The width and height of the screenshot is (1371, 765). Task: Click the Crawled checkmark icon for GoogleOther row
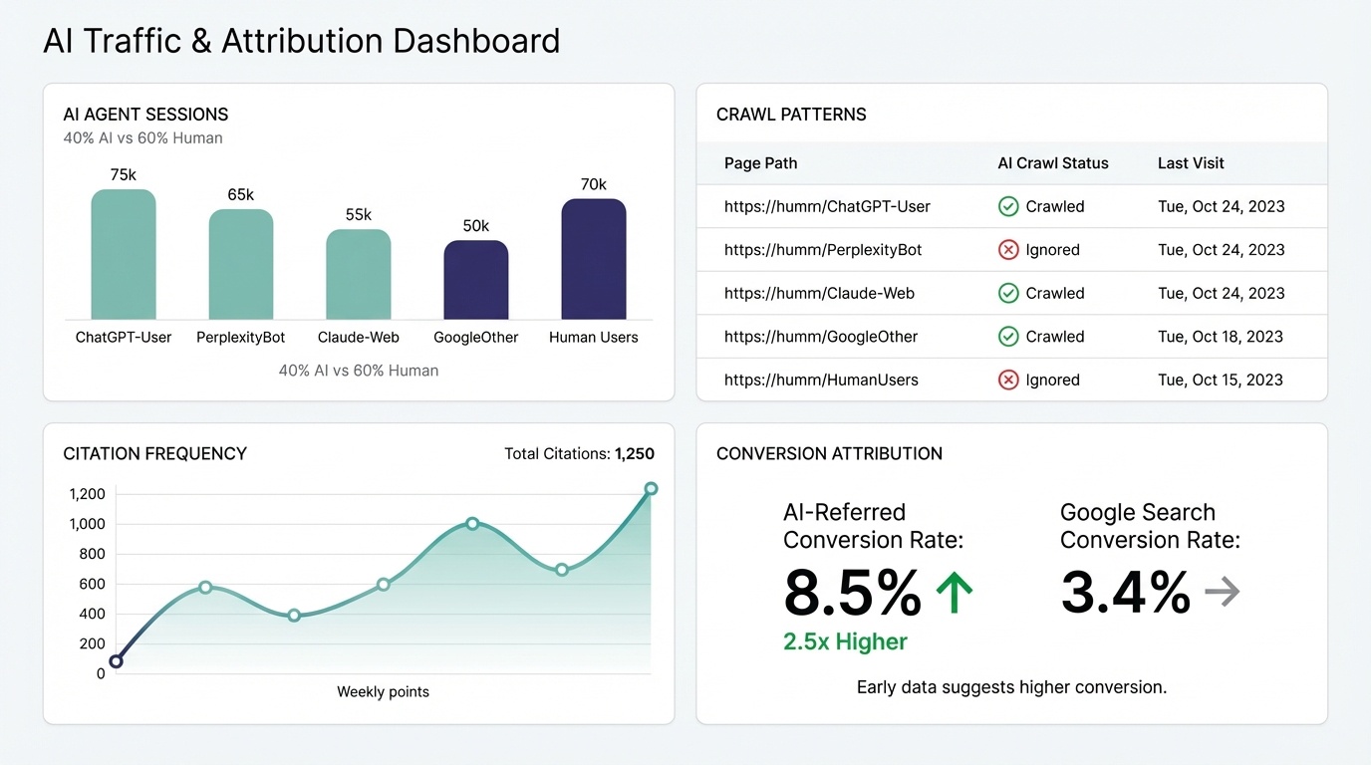pos(1008,337)
